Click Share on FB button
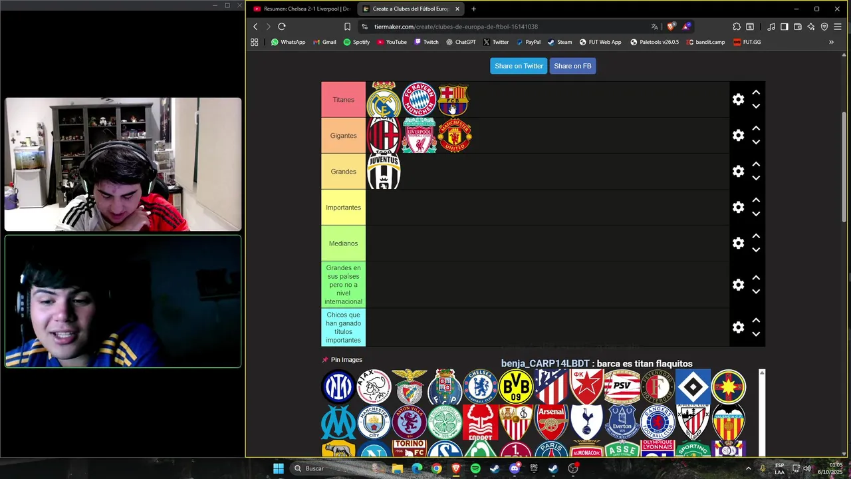 (572, 66)
